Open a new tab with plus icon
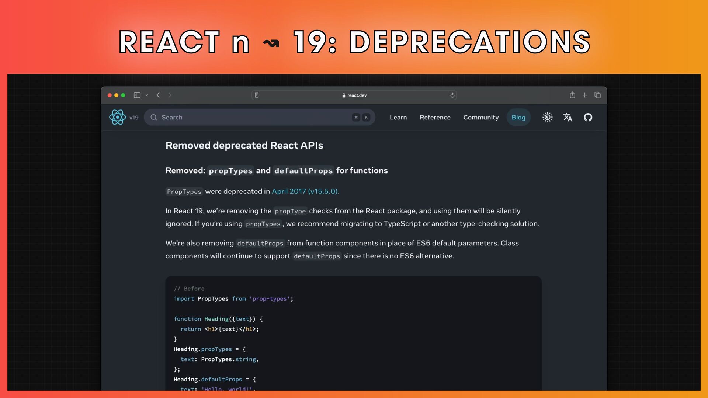This screenshot has height=398, width=708. coord(585,95)
